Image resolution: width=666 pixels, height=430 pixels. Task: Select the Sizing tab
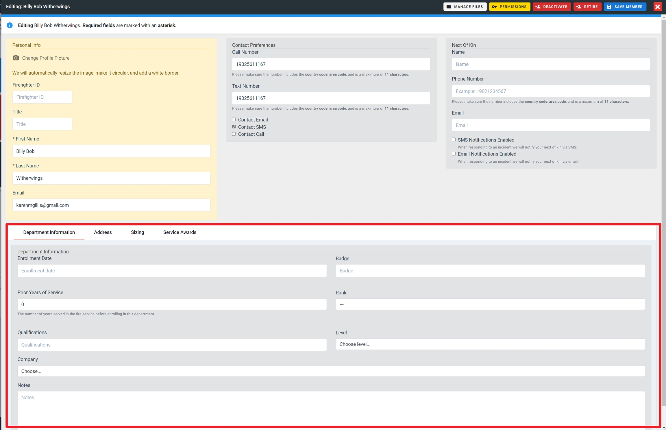(x=137, y=232)
